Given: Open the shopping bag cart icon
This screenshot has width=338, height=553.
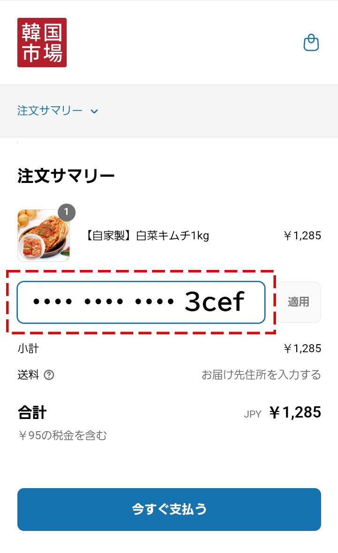Looking at the screenshot, I should pos(311,43).
